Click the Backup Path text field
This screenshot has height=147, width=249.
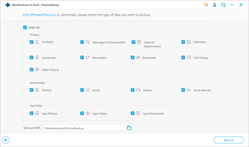[x=84, y=128]
